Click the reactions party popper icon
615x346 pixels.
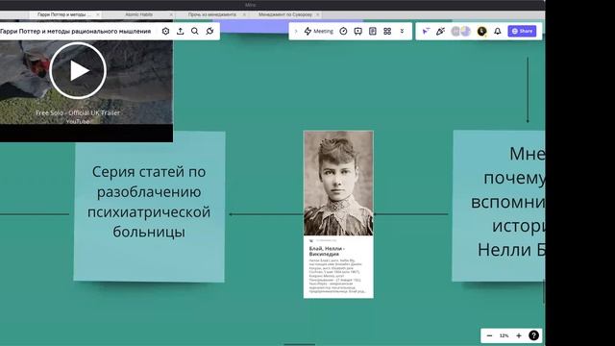[440, 31]
